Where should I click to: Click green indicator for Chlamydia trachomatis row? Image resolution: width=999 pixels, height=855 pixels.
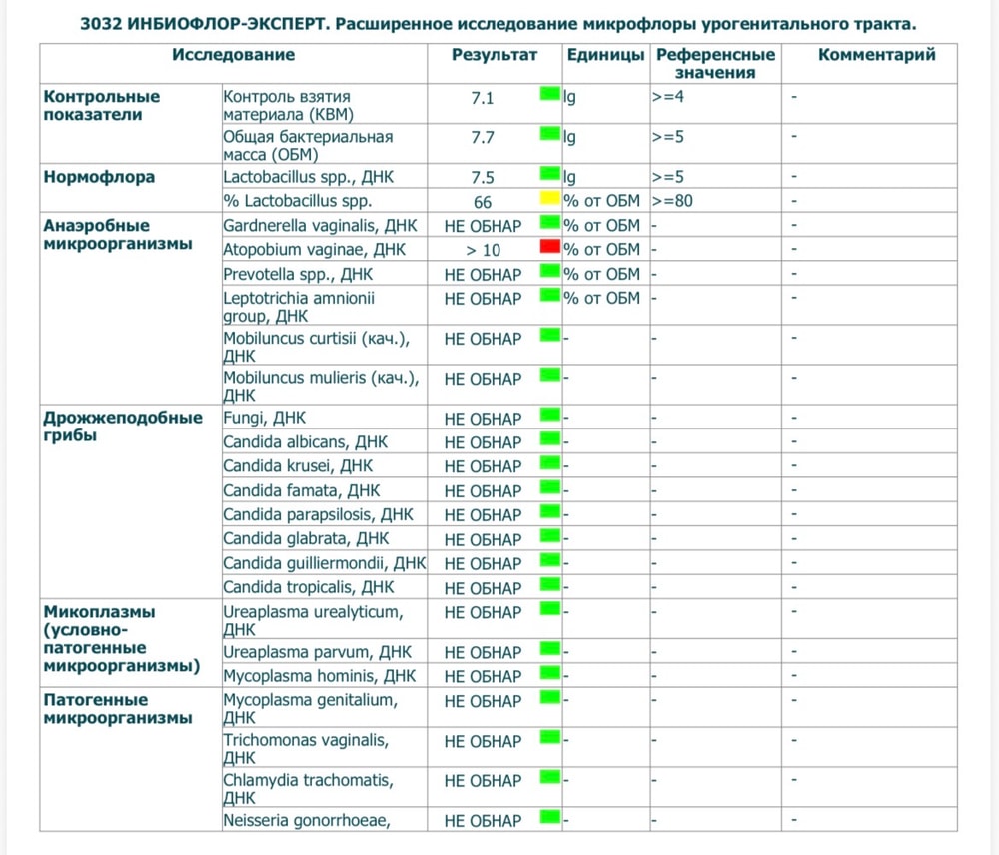549,777
